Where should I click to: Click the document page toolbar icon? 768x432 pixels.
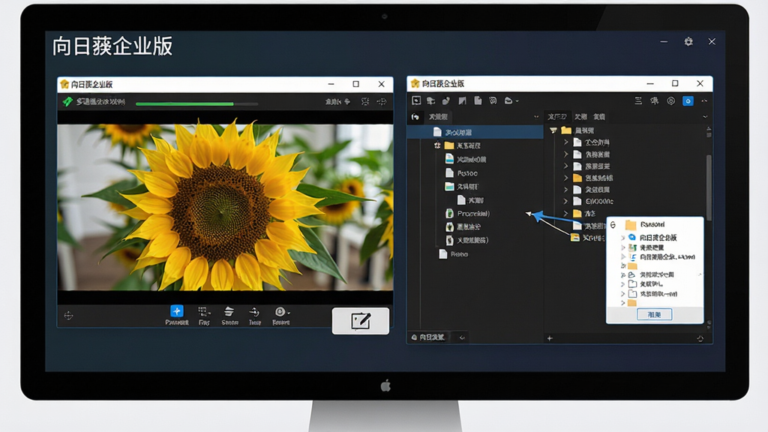478,100
